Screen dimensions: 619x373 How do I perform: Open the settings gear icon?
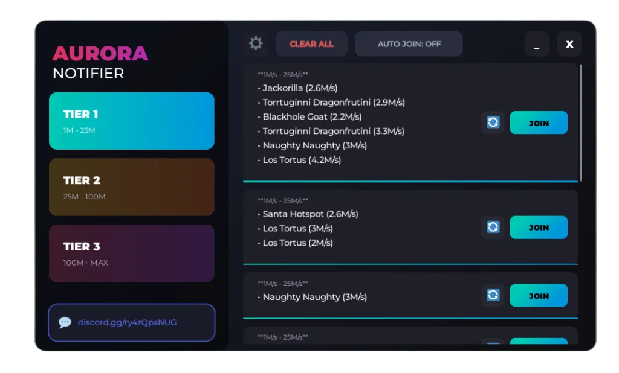[x=255, y=43]
